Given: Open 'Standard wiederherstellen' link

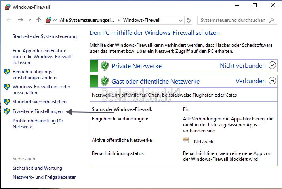Looking at the screenshot, I should (39, 102).
